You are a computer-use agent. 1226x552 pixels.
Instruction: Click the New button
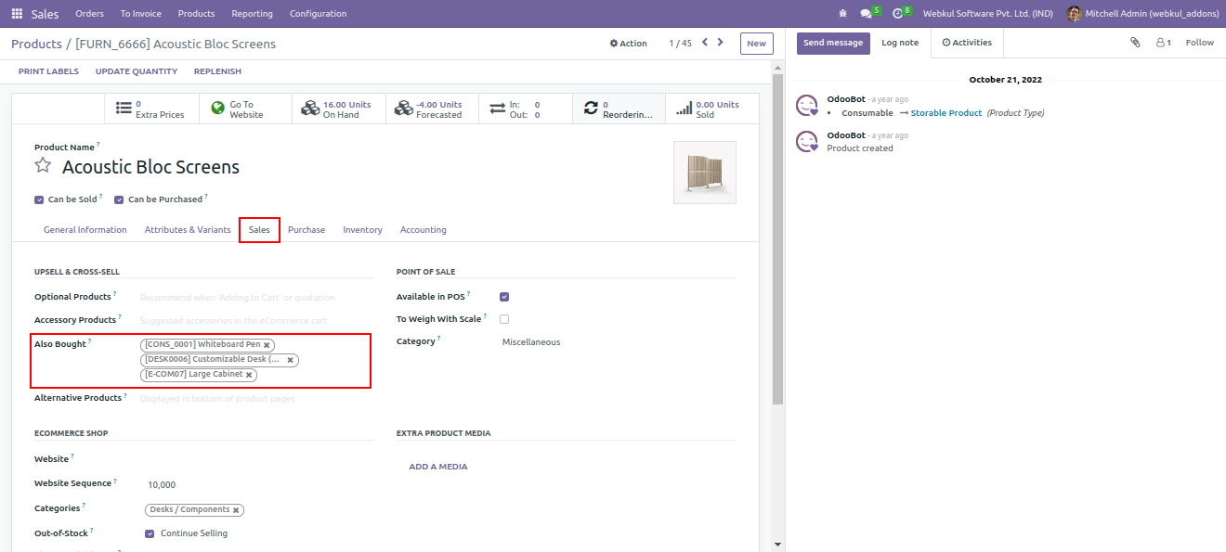coord(757,44)
